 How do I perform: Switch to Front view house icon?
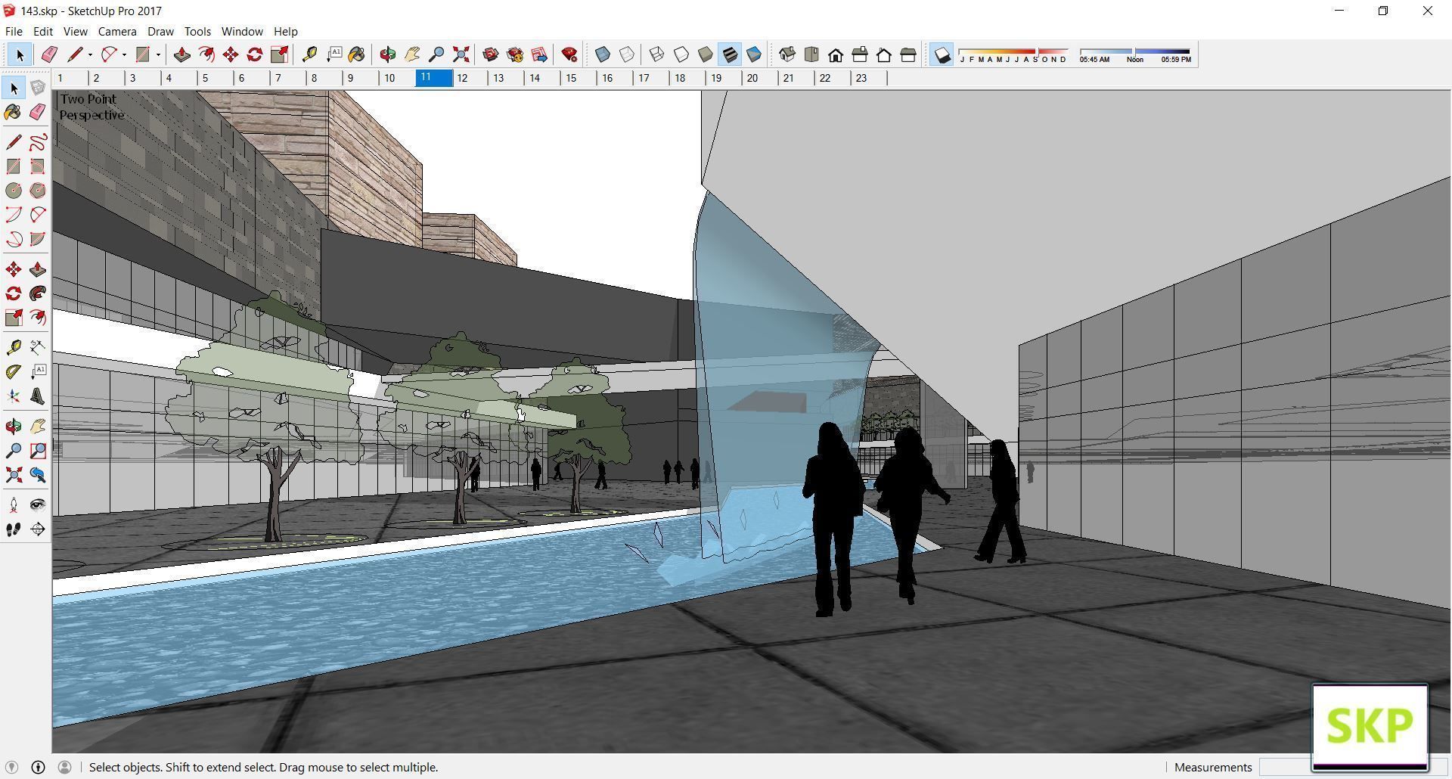[836, 54]
